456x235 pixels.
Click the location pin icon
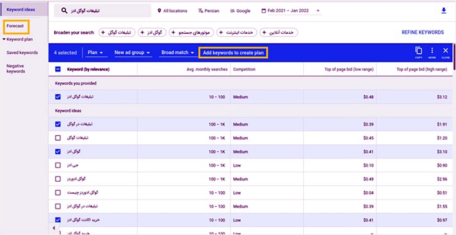[159, 11]
